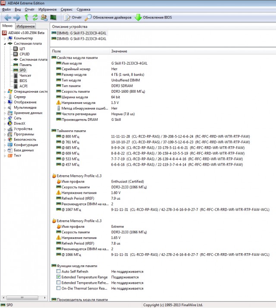Image resolution: width=276 pixels, height=308 pixels.
Task: Open the Файл menu
Action: 6,9
